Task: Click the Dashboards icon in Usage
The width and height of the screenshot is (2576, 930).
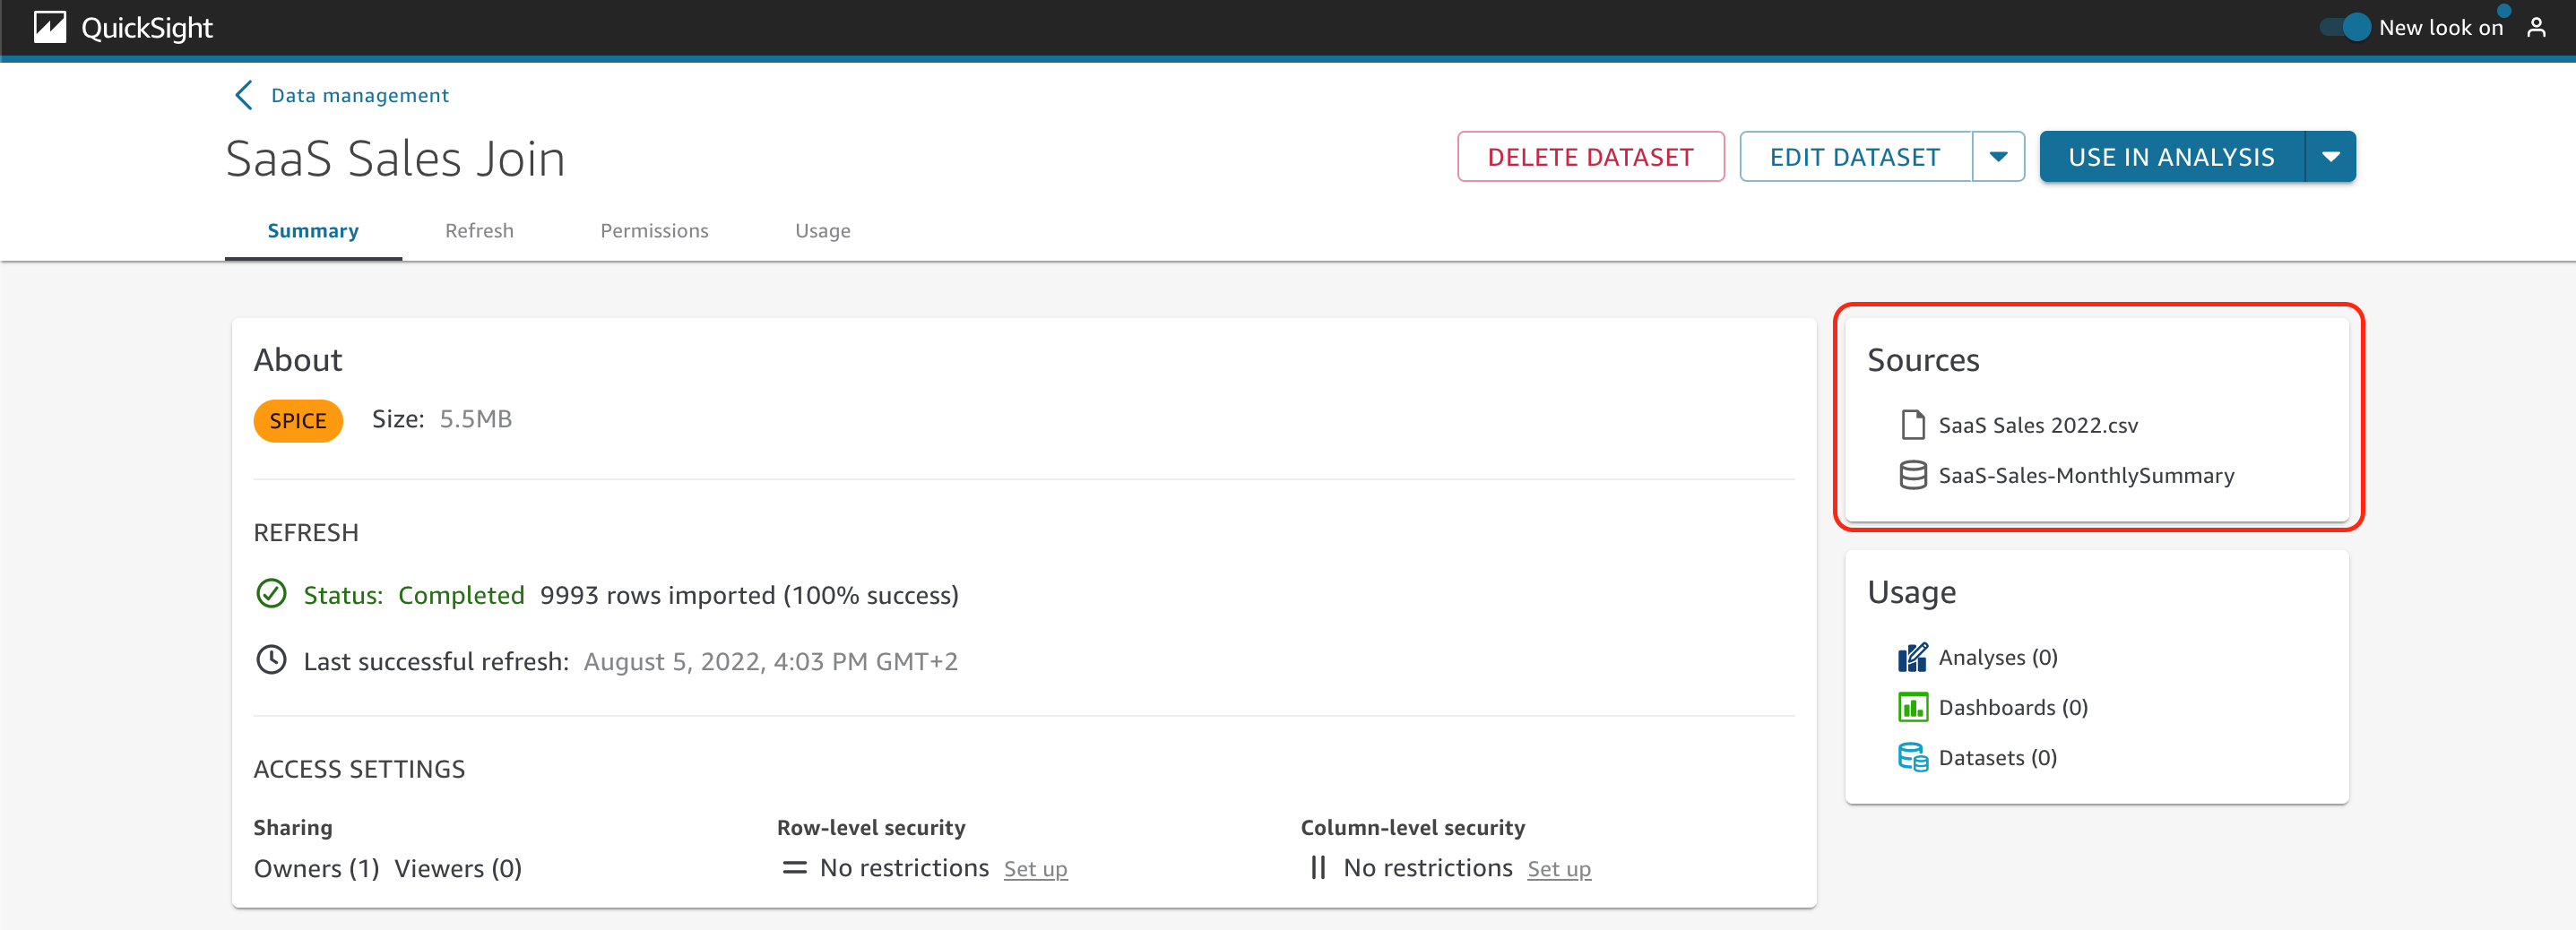Action: [1912, 707]
